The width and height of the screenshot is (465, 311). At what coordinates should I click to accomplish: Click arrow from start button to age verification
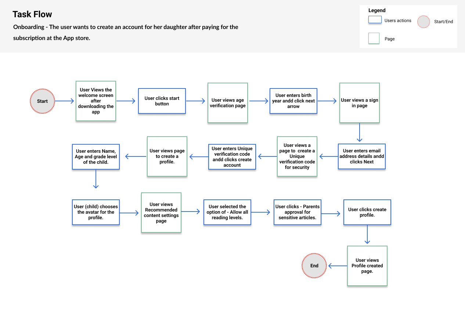pyautogui.click(x=196, y=101)
